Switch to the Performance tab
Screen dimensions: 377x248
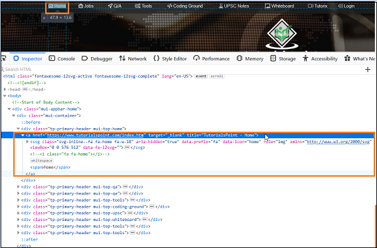[211, 58]
